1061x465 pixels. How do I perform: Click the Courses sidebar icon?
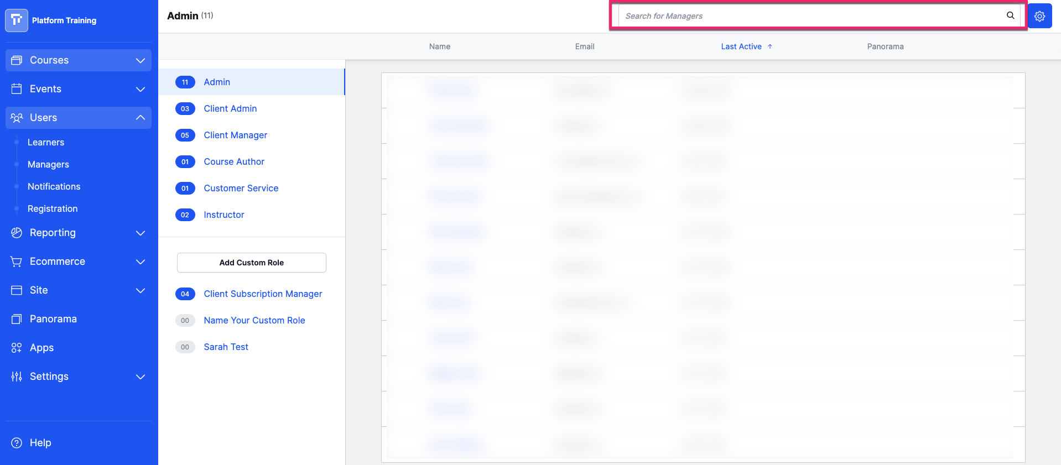(17, 60)
